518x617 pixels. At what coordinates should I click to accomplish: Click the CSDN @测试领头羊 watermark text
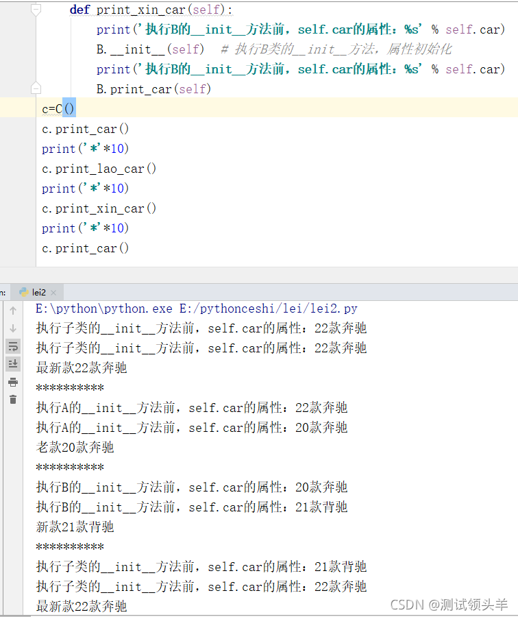coord(449,604)
